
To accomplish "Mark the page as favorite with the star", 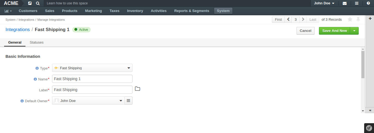I will [x=350, y=19].
